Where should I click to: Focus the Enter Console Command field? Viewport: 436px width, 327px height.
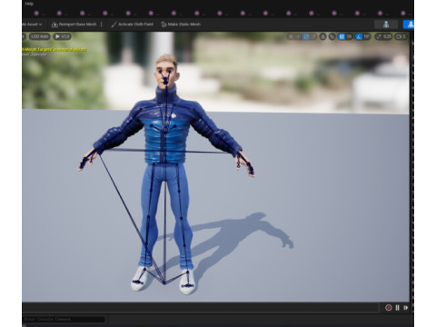click(64, 319)
